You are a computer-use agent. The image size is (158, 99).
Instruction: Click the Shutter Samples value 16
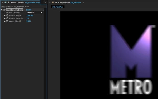(27, 18)
